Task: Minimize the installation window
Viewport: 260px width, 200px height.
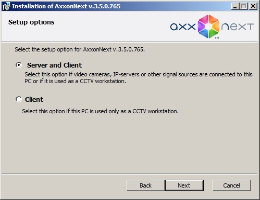Action: [235, 6]
